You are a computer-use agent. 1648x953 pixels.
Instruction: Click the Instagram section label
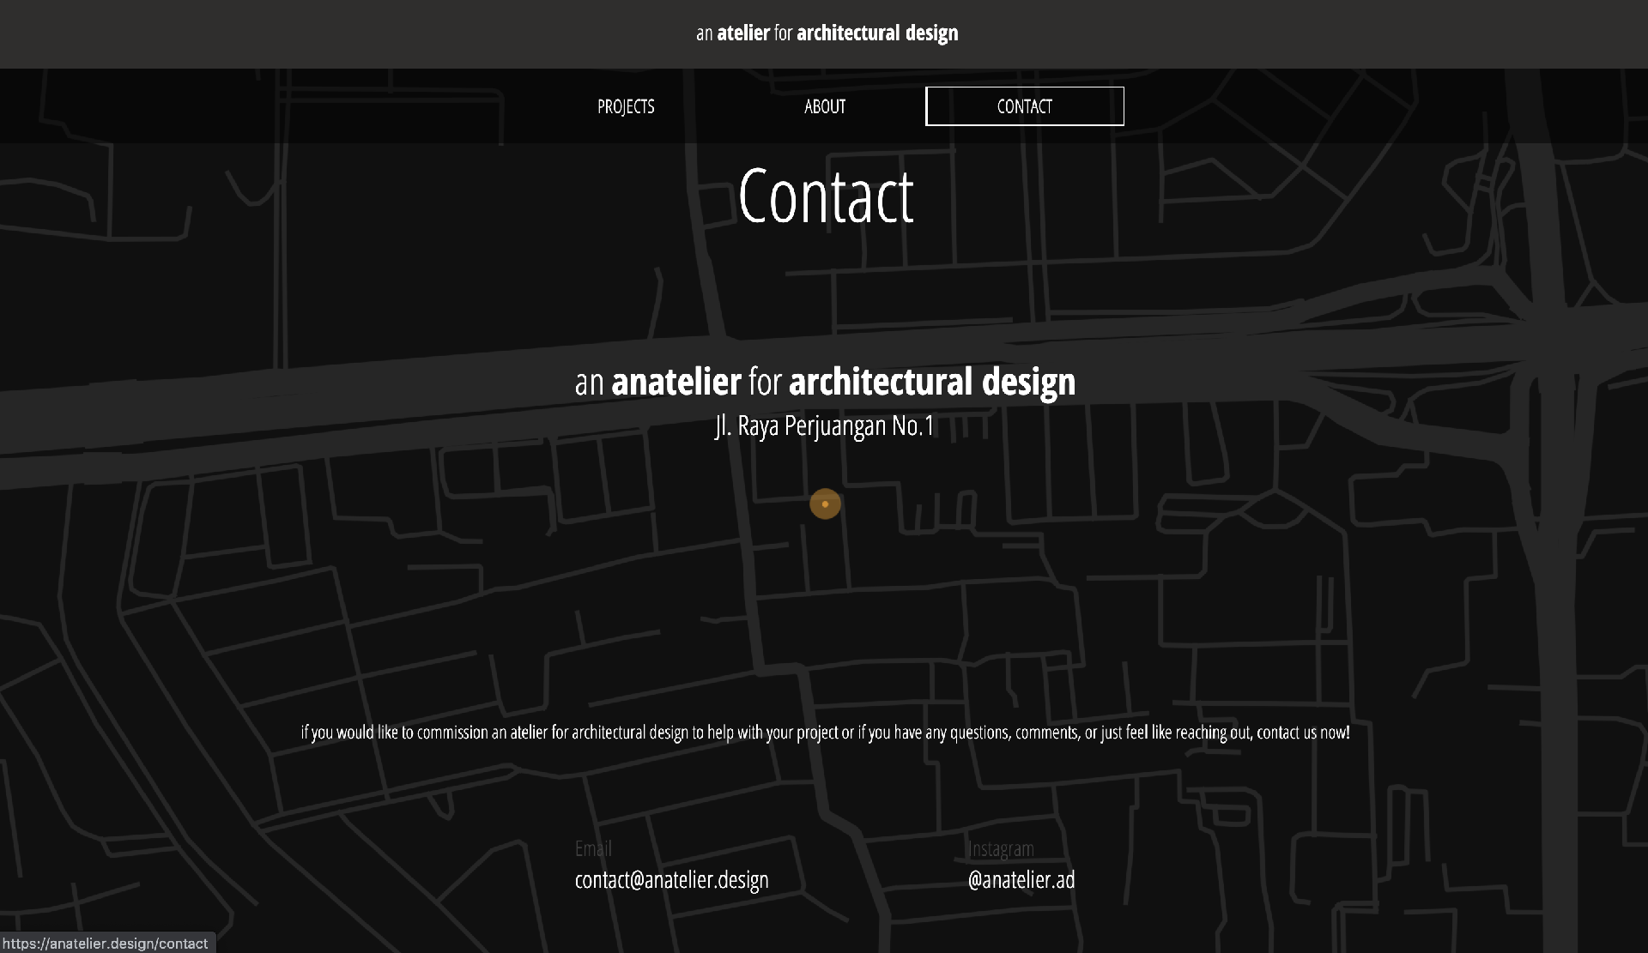click(1001, 849)
